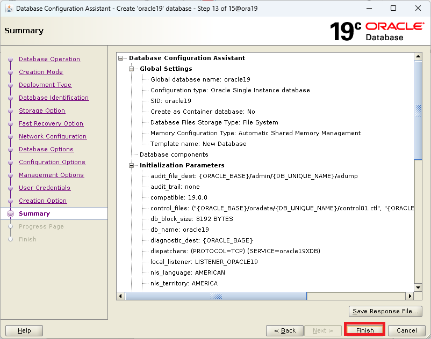Cancel the database creation wizard
Image resolution: width=431 pixels, height=339 pixels.
(x=406, y=330)
